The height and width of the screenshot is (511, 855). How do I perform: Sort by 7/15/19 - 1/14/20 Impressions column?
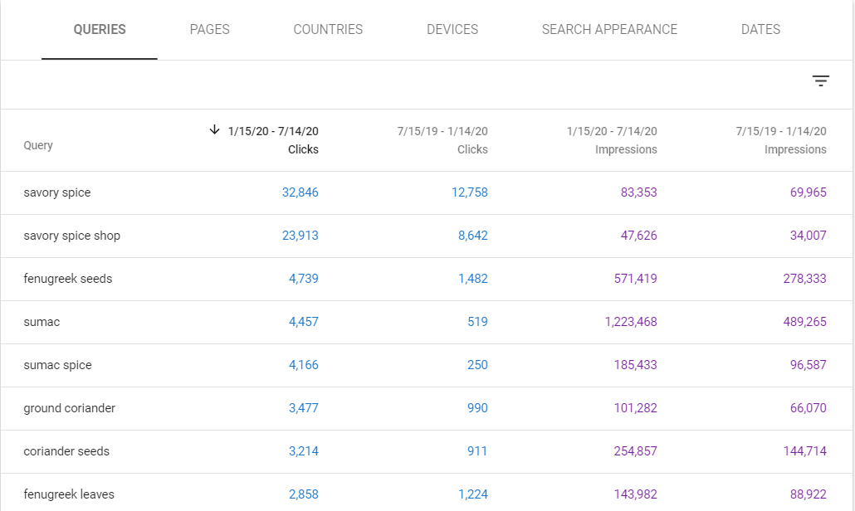coord(781,140)
